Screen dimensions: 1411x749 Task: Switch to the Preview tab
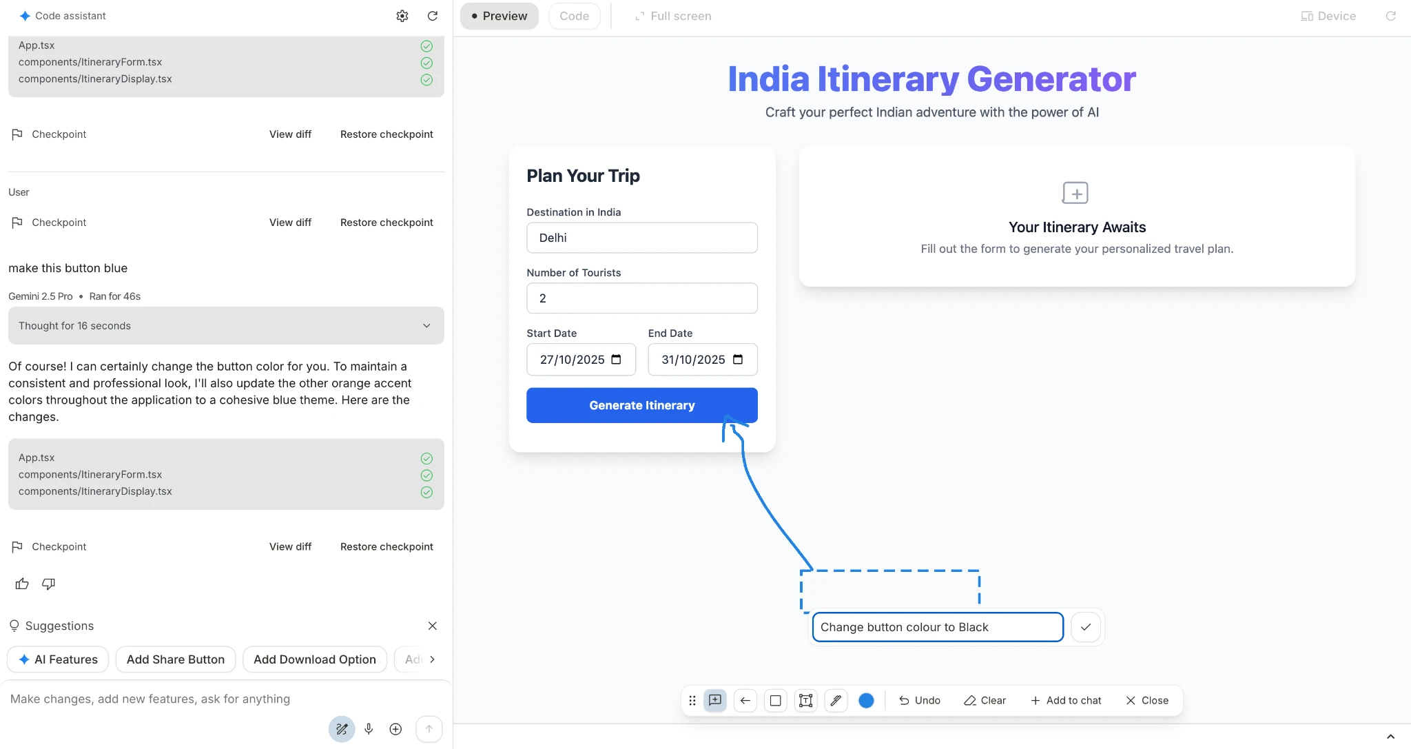tap(499, 16)
